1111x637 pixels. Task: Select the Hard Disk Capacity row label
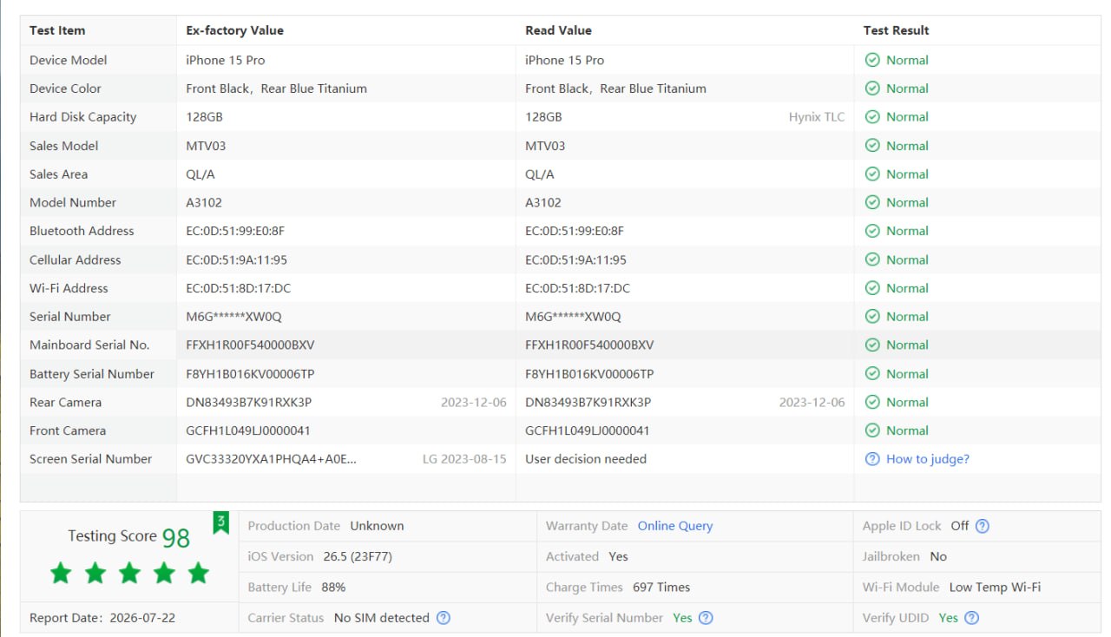pos(82,117)
